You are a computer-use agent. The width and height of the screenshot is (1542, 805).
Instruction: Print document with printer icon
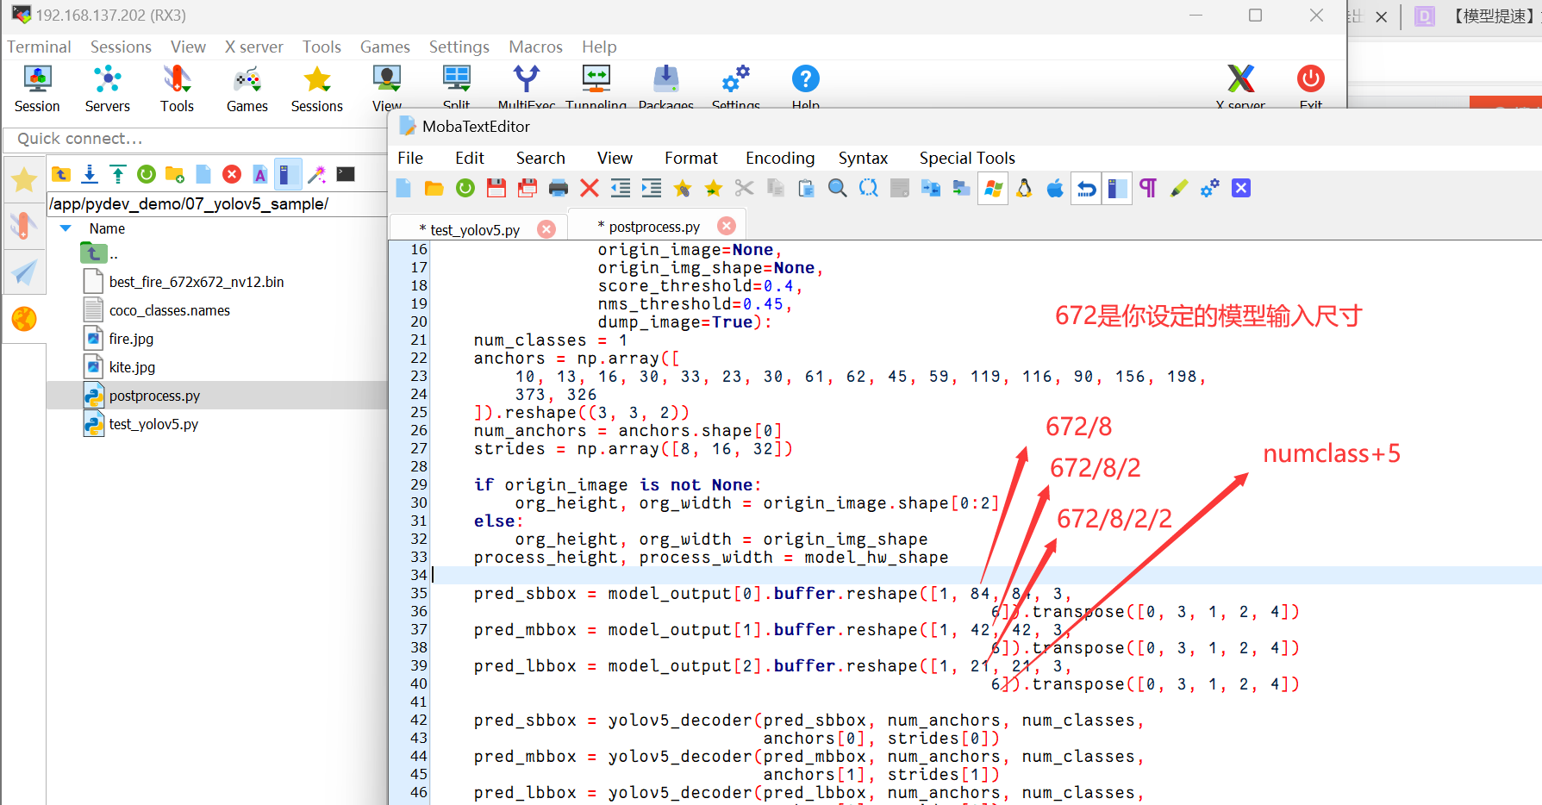559,188
